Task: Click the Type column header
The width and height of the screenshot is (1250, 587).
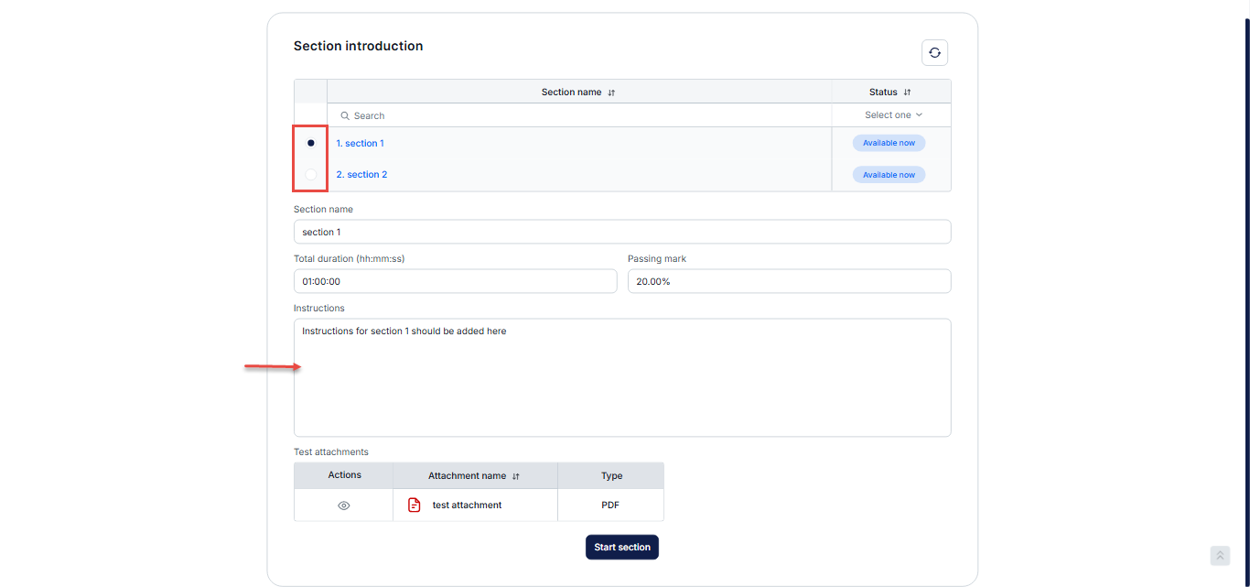Action: pyautogui.click(x=611, y=476)
